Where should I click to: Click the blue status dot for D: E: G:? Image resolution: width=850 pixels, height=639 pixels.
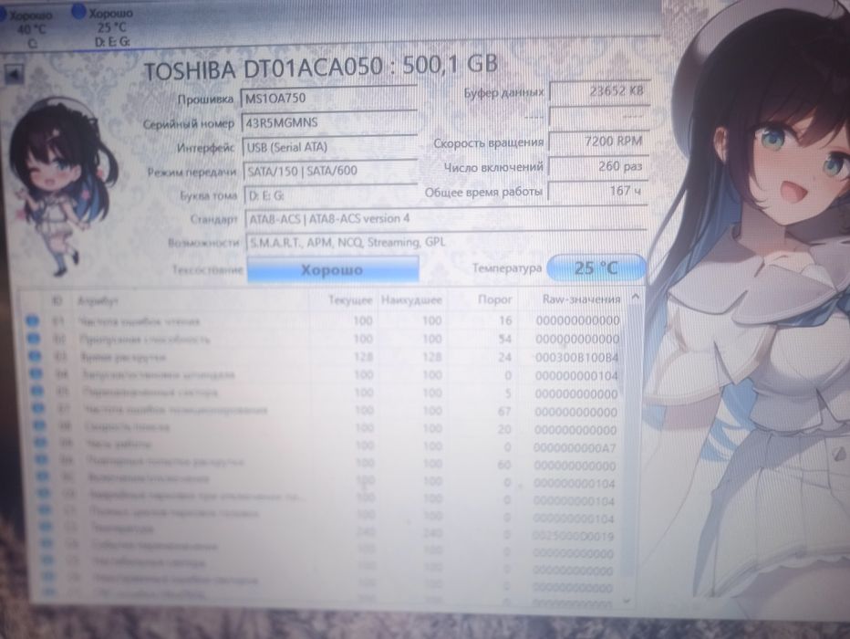pos(79,12)
